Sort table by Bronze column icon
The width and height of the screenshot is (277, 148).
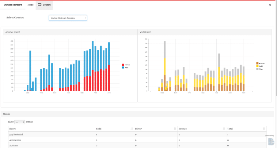pyautogui.click(x=224, y=129)
